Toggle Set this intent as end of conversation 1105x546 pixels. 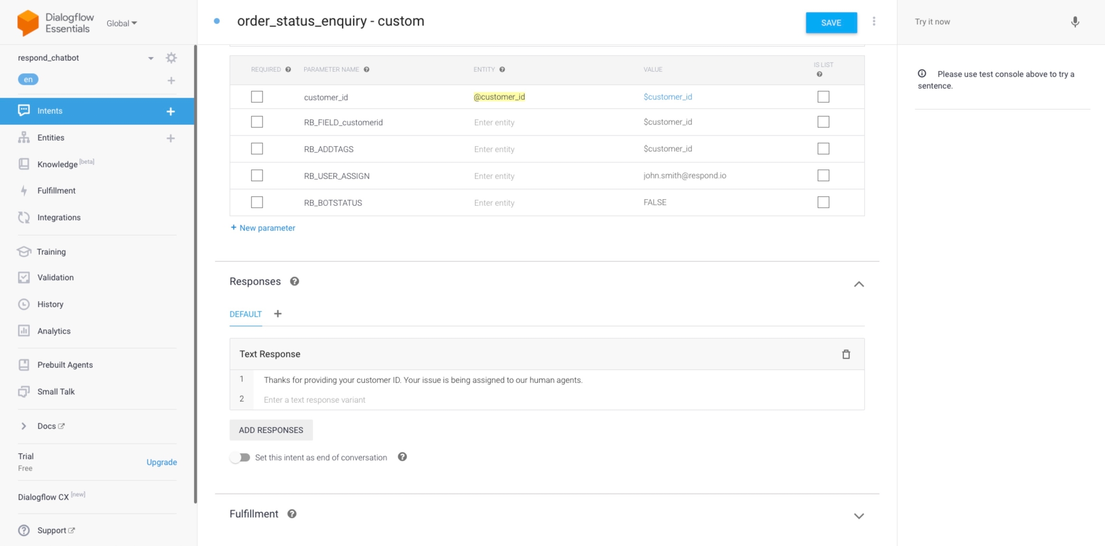(241, 457)
